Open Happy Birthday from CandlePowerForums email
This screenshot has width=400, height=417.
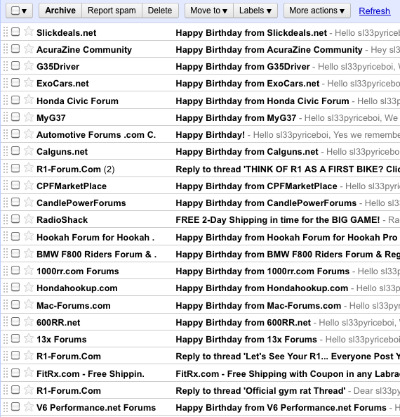(x=266, y=203)
